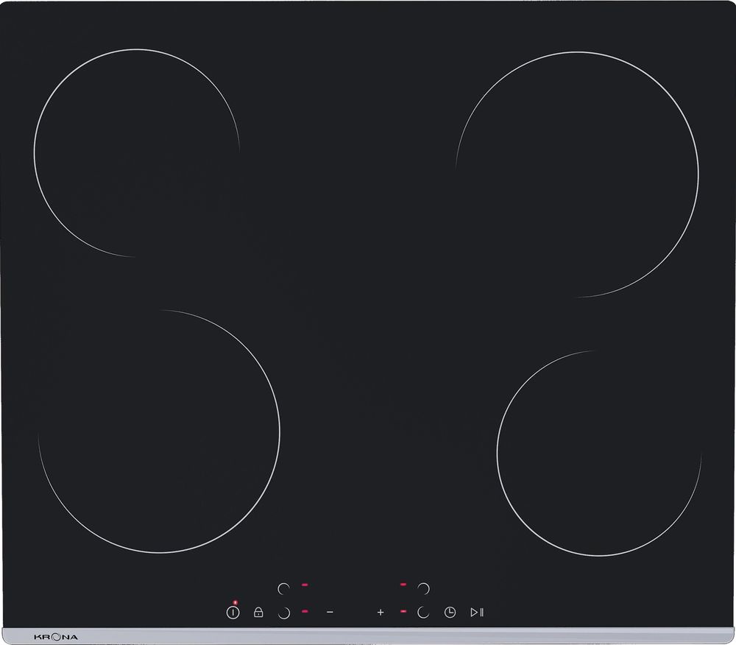Increase heat with the plus button

click(x=381, y=612)
